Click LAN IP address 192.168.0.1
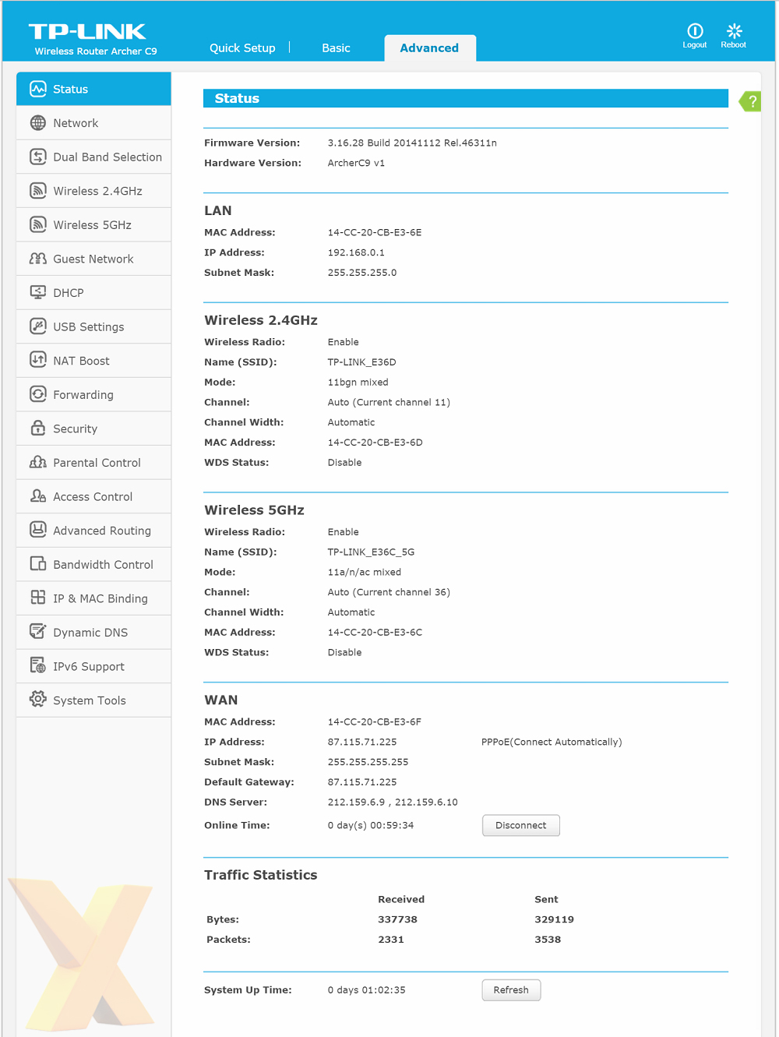The image size is (779, 1037). pyautogui.click(x=356, y=252)
